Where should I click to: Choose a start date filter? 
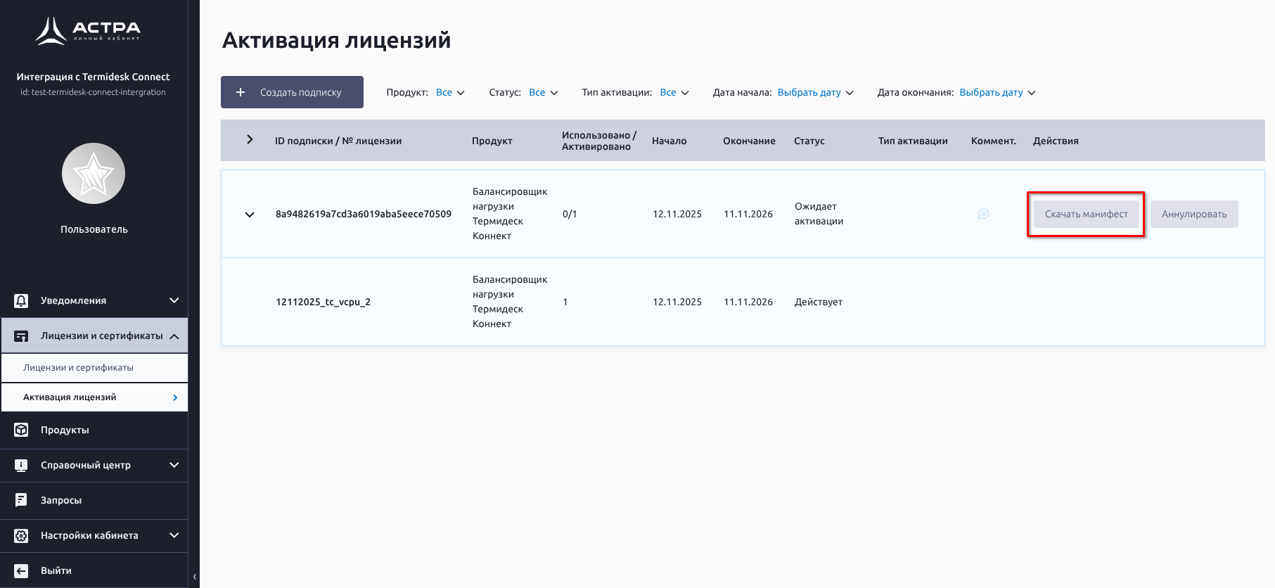[815, 93]
